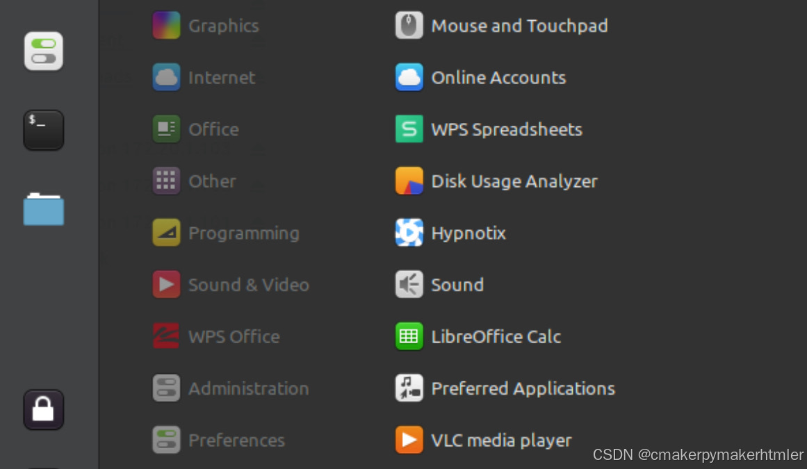Launch Disk Usage Analyzer

tap(514, 182)
